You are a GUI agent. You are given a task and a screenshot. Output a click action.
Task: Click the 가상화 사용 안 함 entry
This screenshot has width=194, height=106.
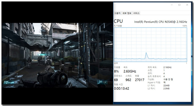click(x=160, y=79)
